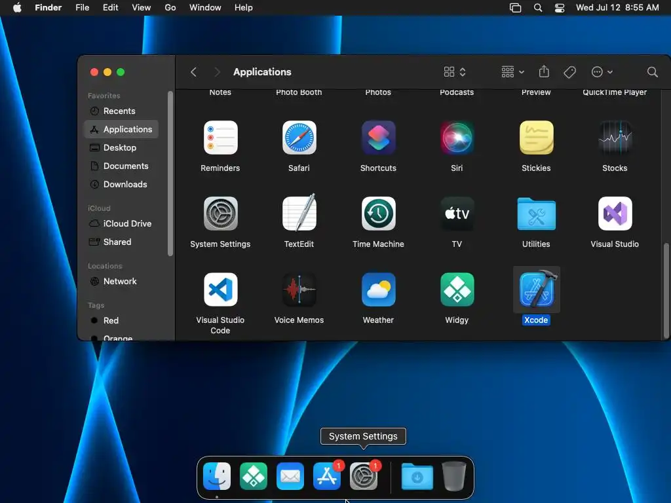Select Recents in the sidebar

click(121, 111)
